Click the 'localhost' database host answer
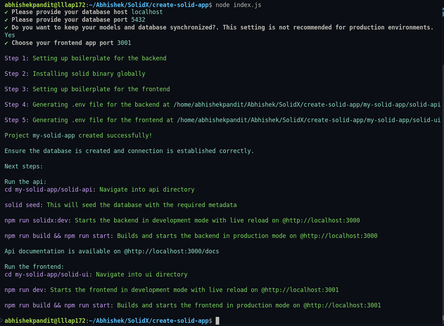Image resolution: width=444 pixels, height=326 pixels. pos(147,12)
